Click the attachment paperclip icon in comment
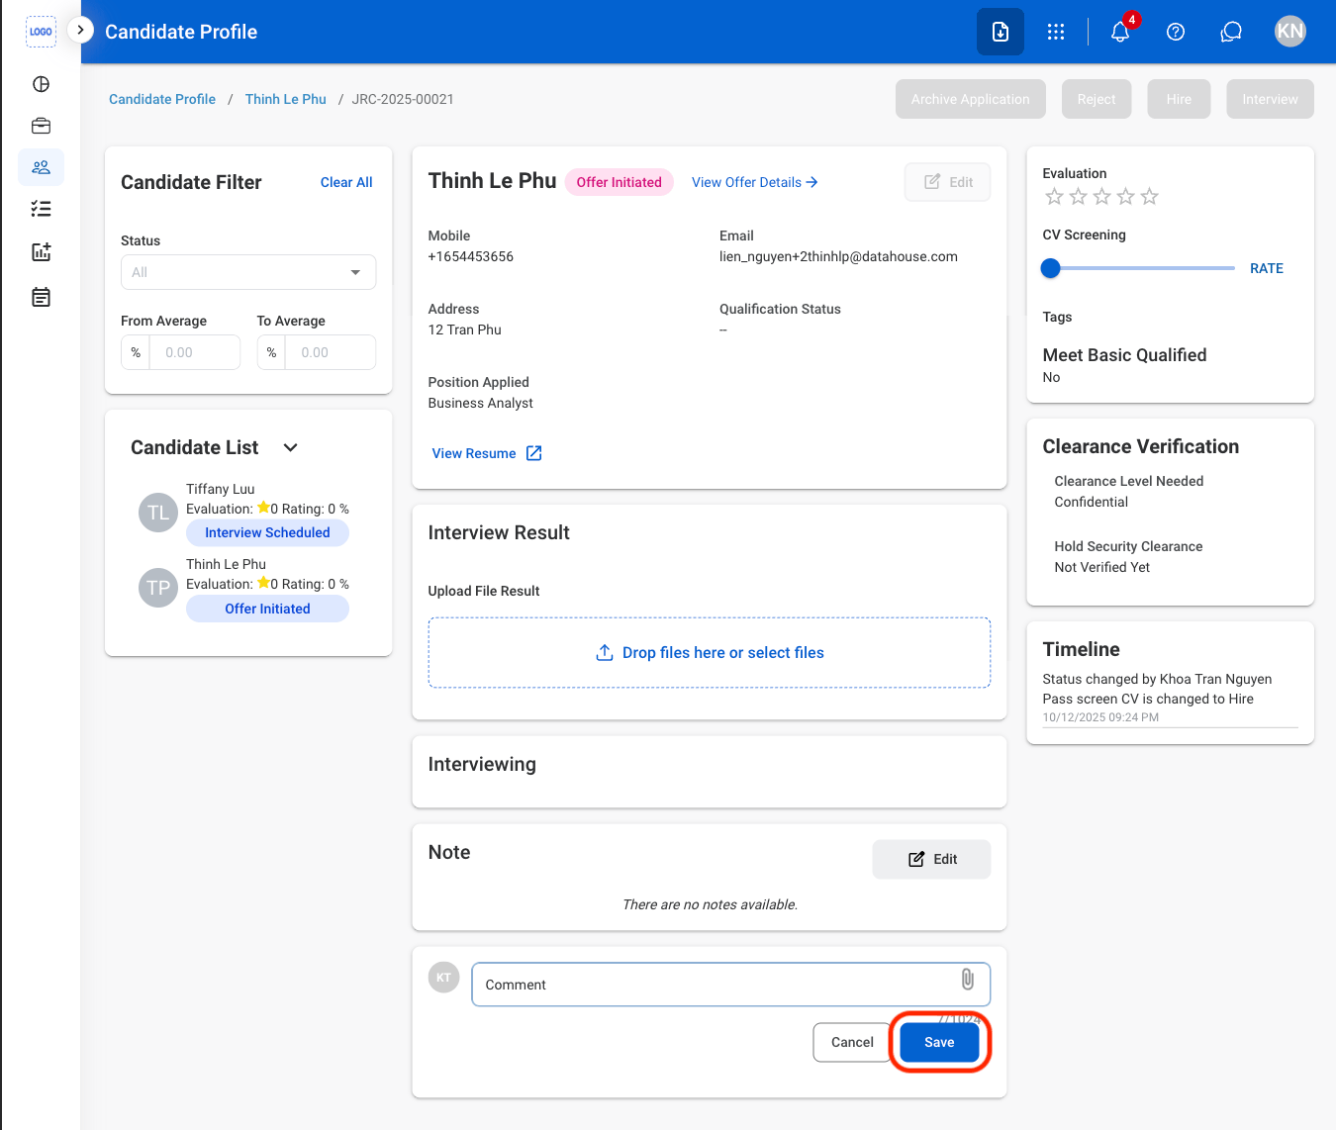The image size is (1336, 1130). pyautogui.click(x=968, y=980)
